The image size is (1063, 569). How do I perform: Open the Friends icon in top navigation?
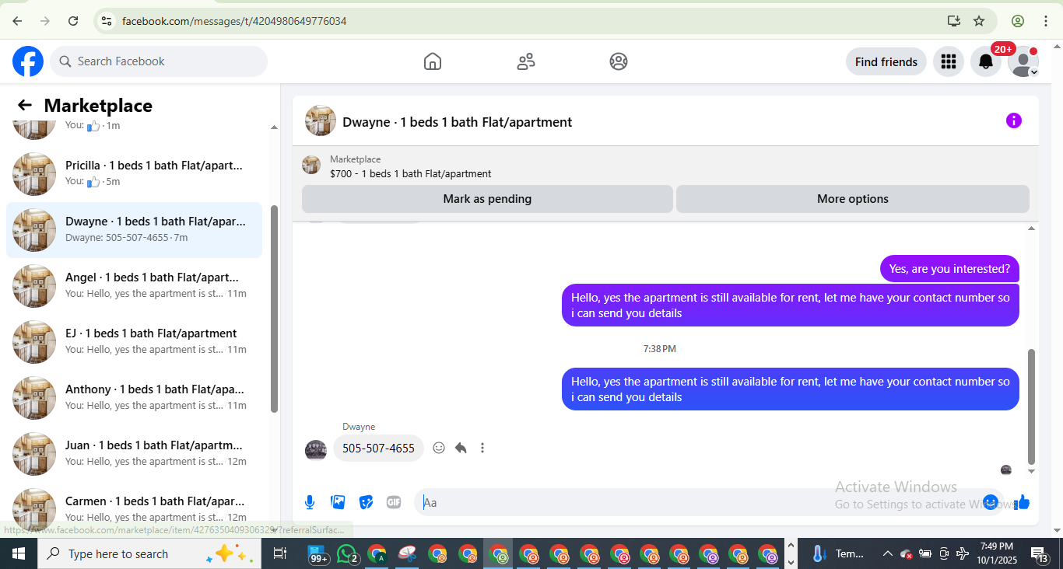click(x=526, y=61)
